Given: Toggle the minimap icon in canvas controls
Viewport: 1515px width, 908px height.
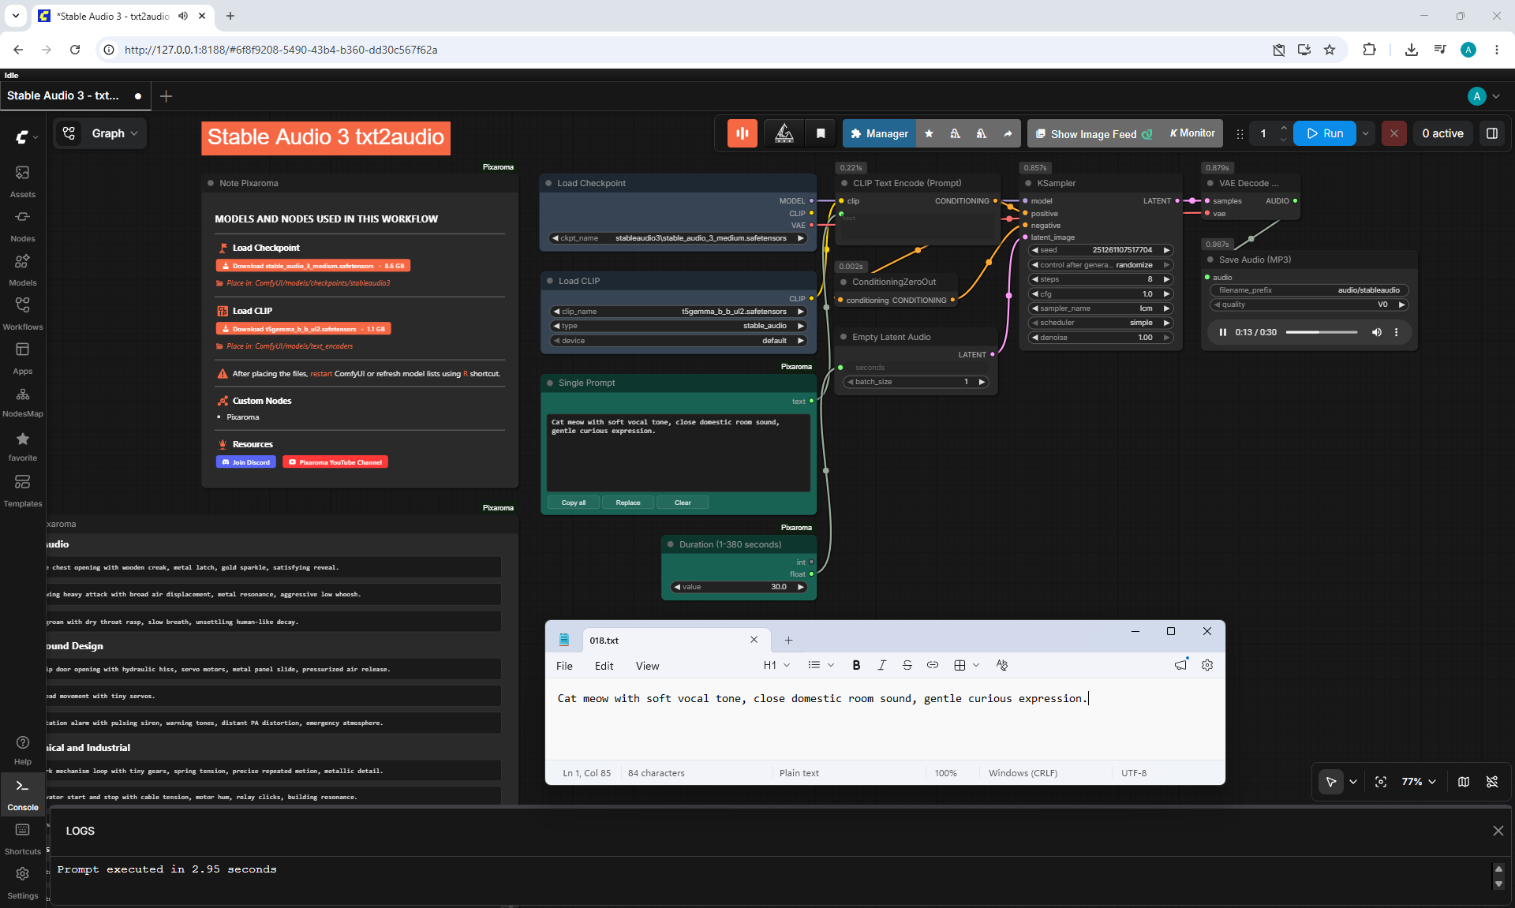Looking at the screenshot, I should click(1464, 782).
